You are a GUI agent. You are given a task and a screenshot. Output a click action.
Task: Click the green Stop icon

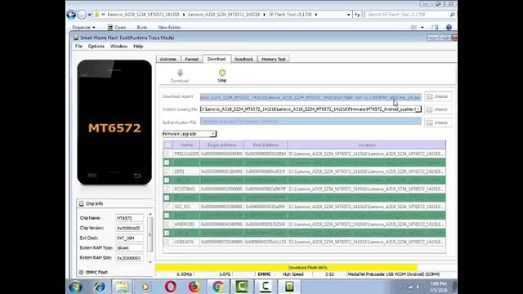222,73
